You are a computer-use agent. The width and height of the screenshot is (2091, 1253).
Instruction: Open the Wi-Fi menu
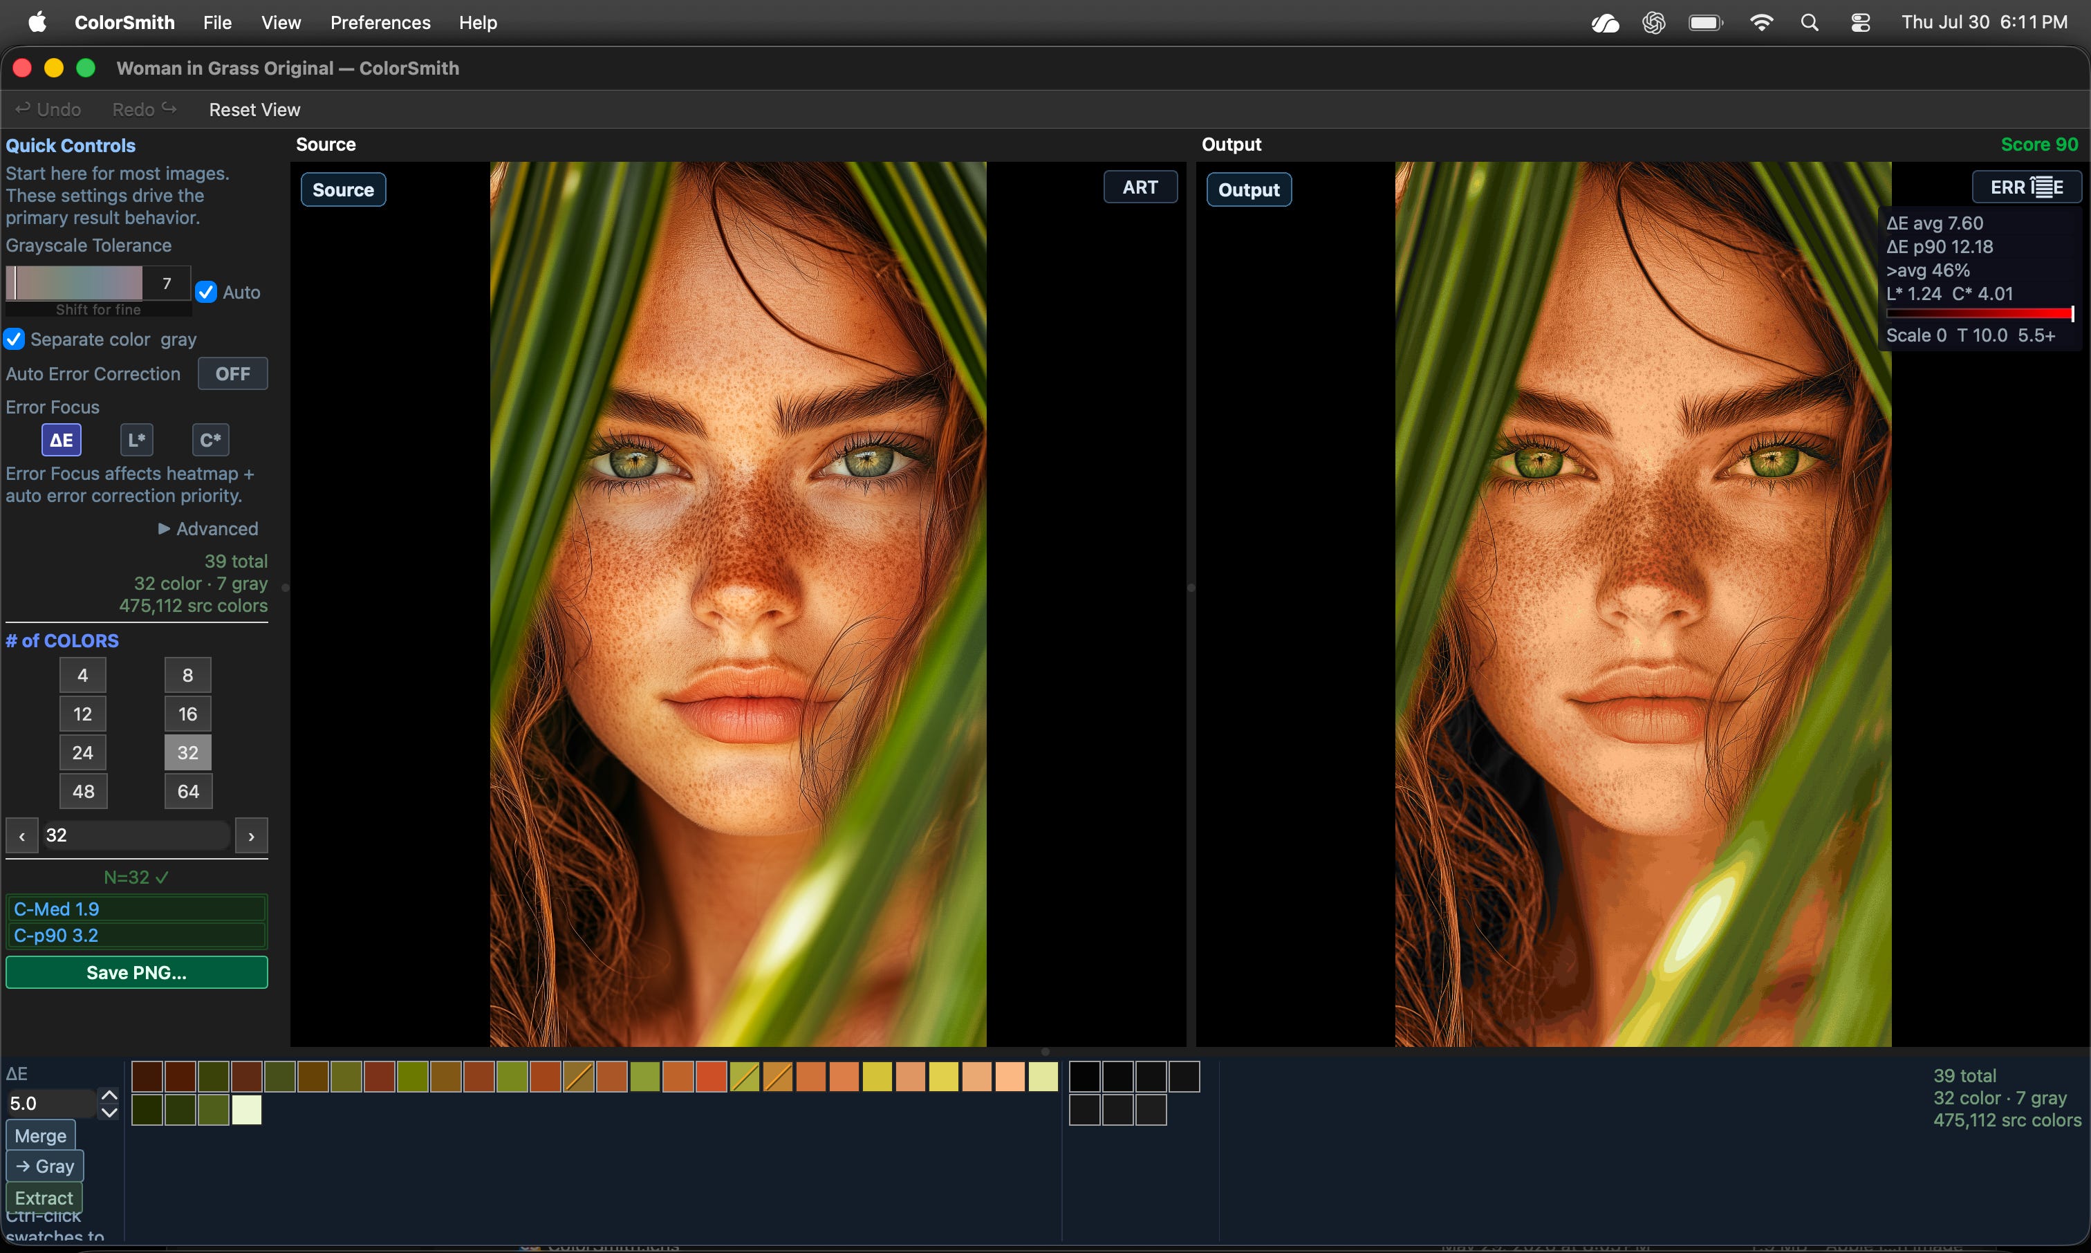point(1762,23)
